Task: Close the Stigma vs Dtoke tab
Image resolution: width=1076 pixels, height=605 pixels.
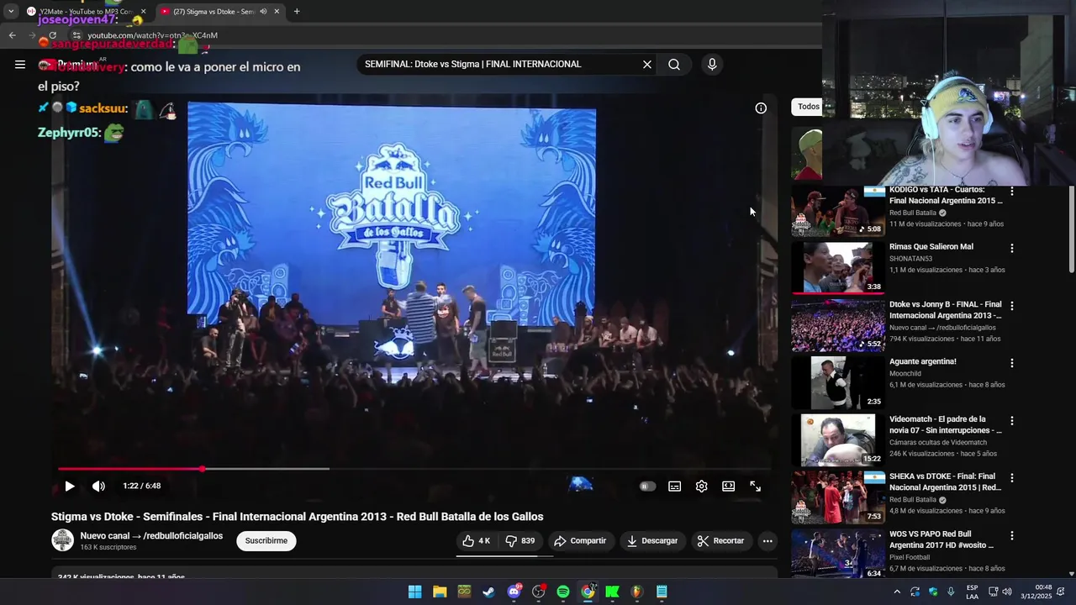Action: 277,12
